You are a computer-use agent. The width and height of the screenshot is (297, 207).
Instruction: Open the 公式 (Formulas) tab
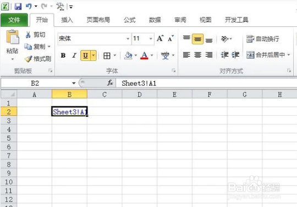[130, 20]
